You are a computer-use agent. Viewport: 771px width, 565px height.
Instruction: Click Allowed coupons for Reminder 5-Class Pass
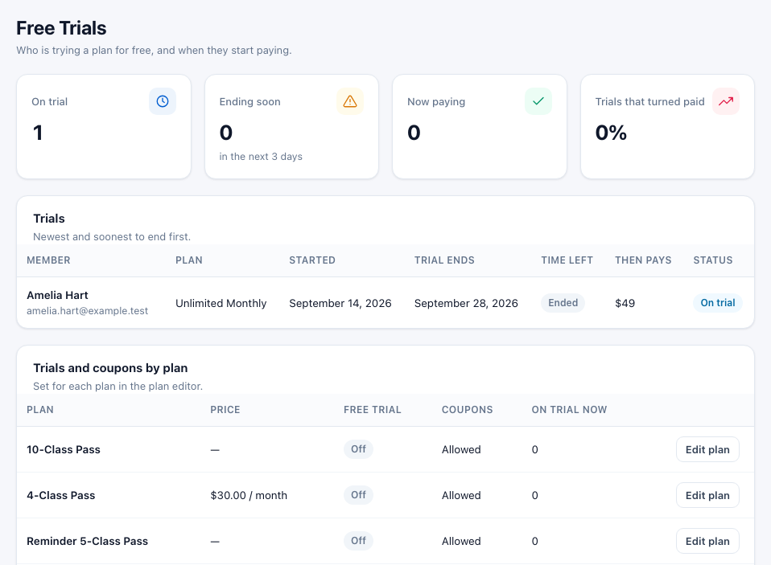tap(460, 540)
